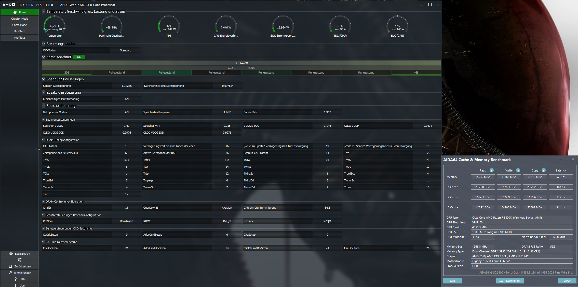
Task: Collapse DRAM-Timingkonfiguration section
Action: coord(43,140)
